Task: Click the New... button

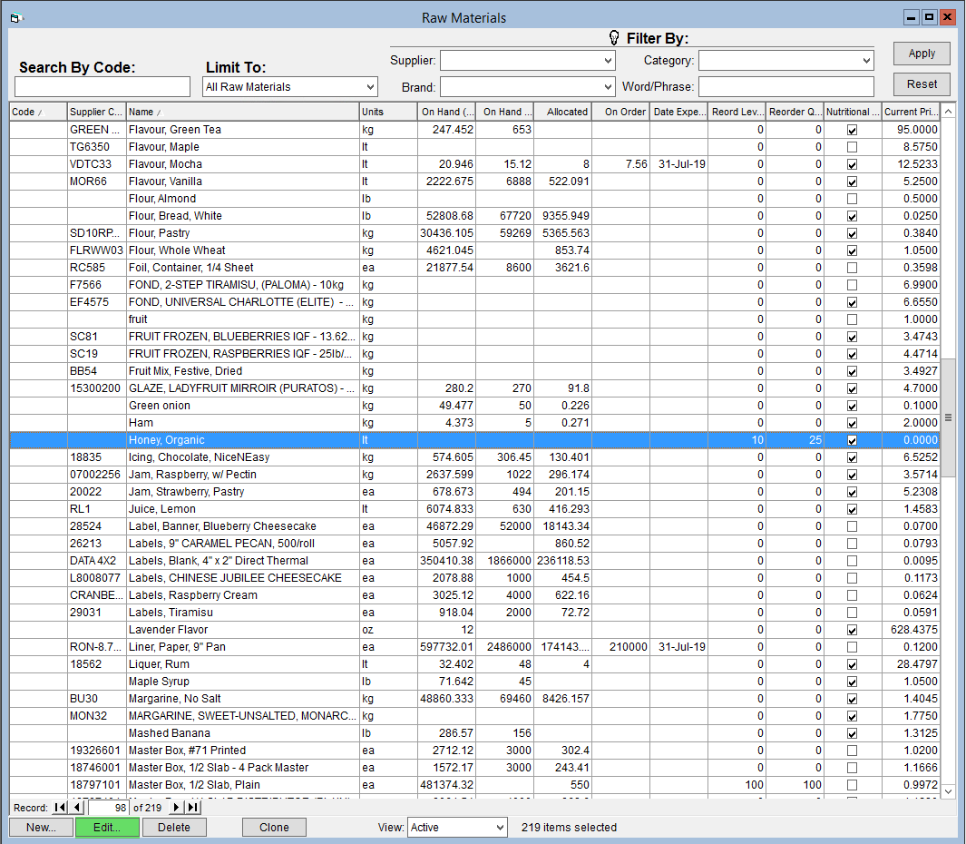Action: (x=41, y=828)
